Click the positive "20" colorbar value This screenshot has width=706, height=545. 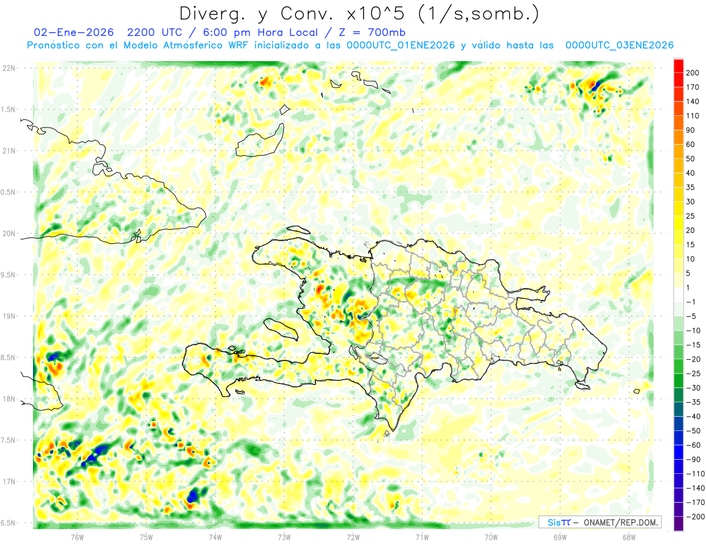(x=691, y=230)
